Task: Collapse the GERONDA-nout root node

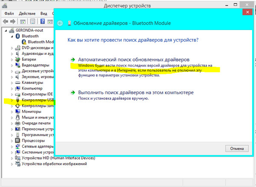Action: [6, 31]
